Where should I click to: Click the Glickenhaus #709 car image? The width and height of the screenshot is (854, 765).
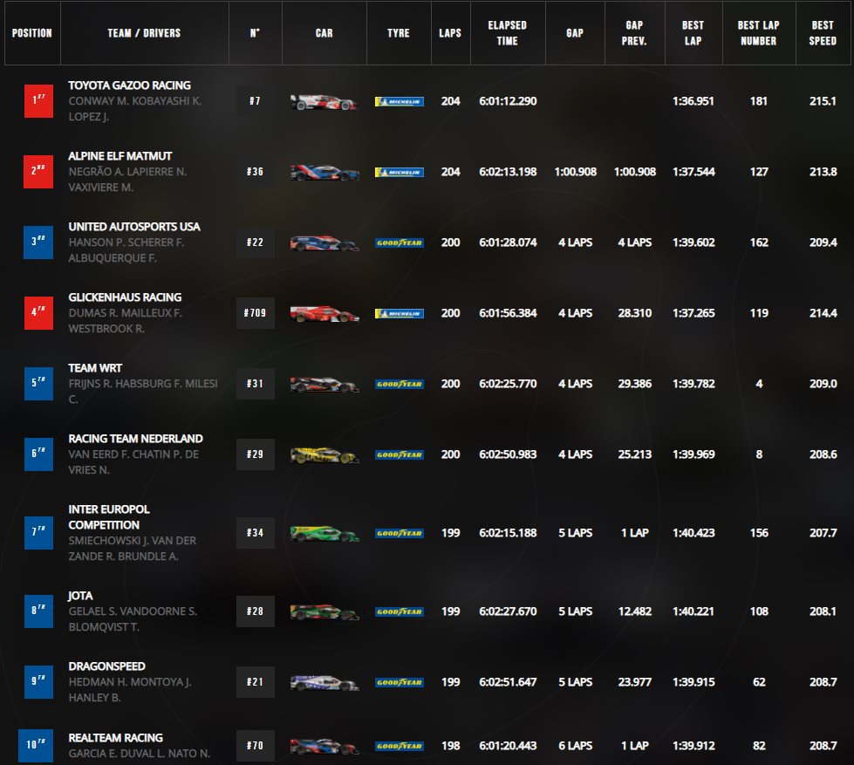pos(324,314)
